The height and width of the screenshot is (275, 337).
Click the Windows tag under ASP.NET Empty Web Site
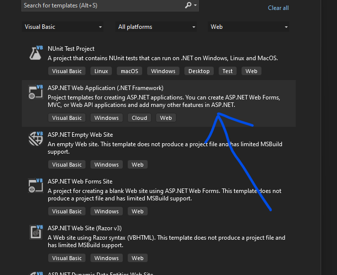click(106, 165)
